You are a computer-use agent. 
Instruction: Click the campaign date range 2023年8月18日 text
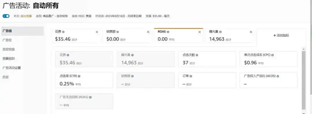(x=115, y=16)
